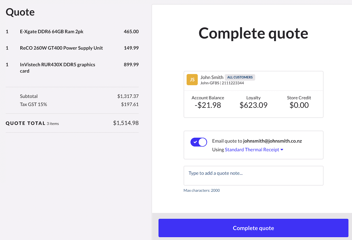Click the JS customer avatar icon

(192, 79)
